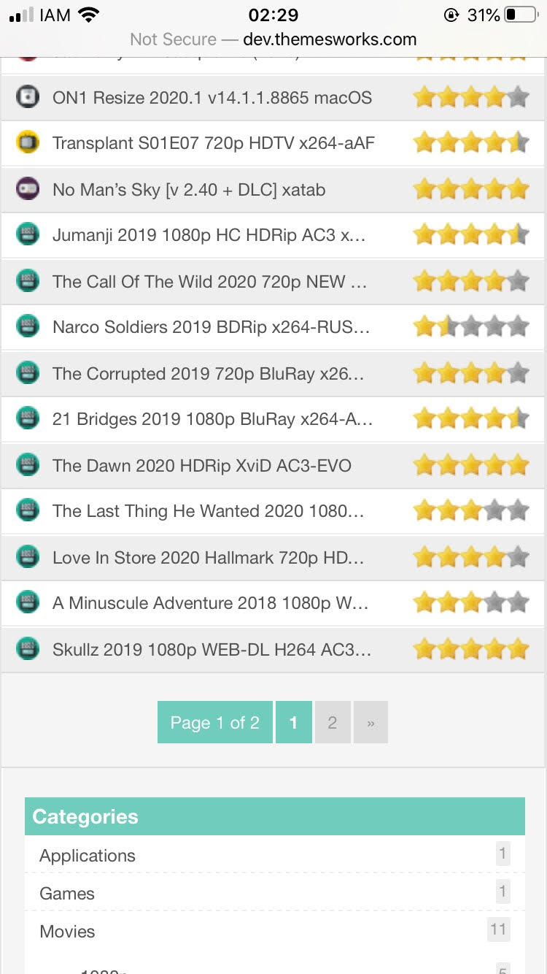The height and width of the screenshot is (974, 547).
Task: Open the Movies category
Action: tap(67, 932)
